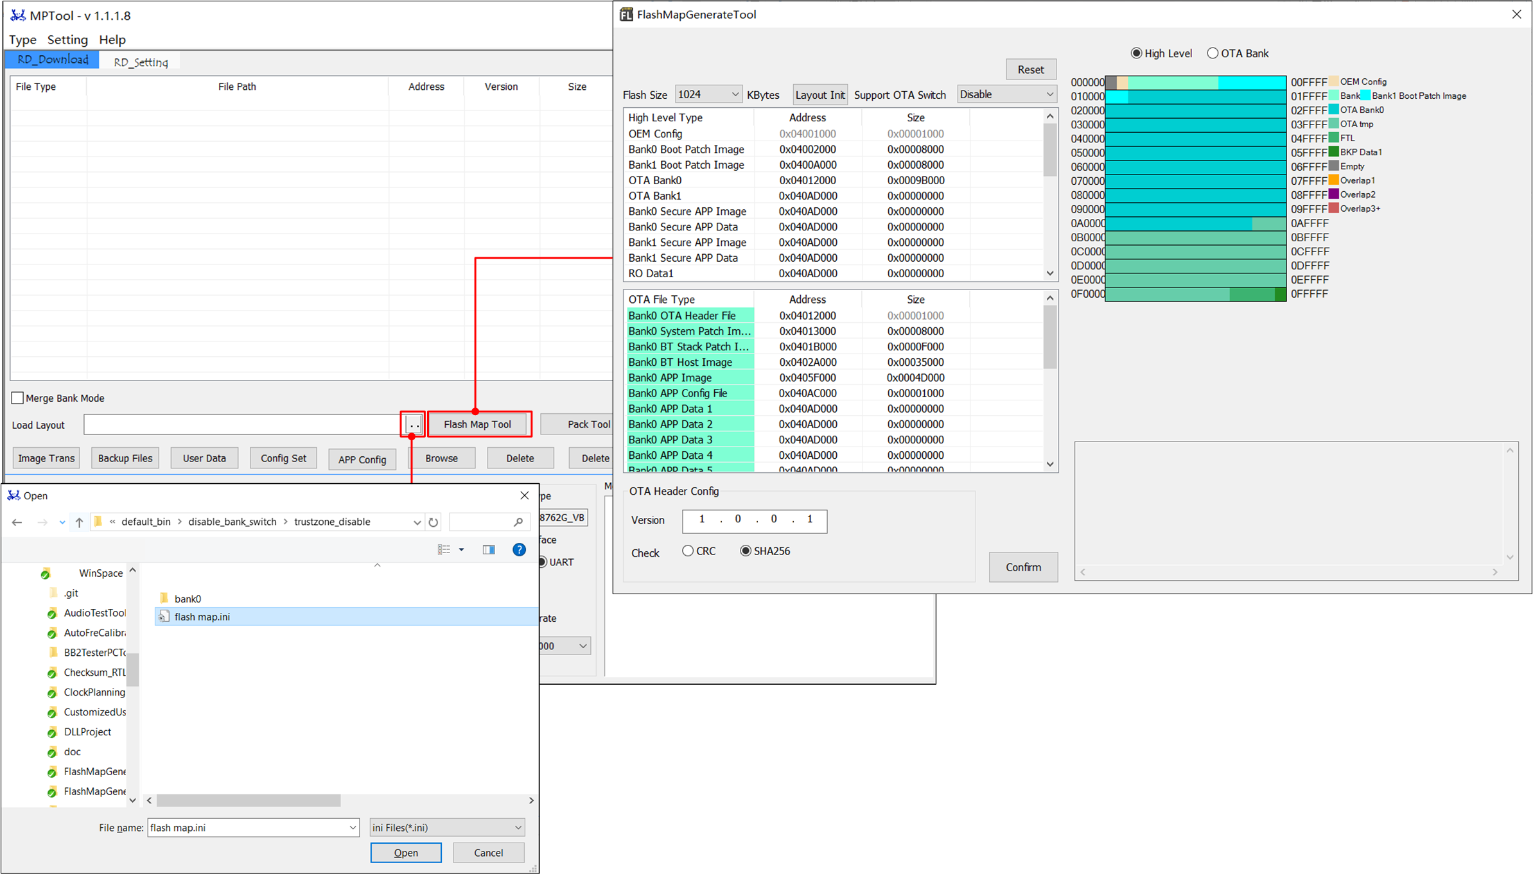Choose the CRC check option
Image resolution: width=1533 pixels, height=874 pixels.
[688, 551]
